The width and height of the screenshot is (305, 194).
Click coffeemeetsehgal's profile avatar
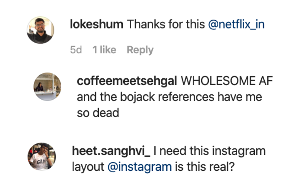[48, 86]
